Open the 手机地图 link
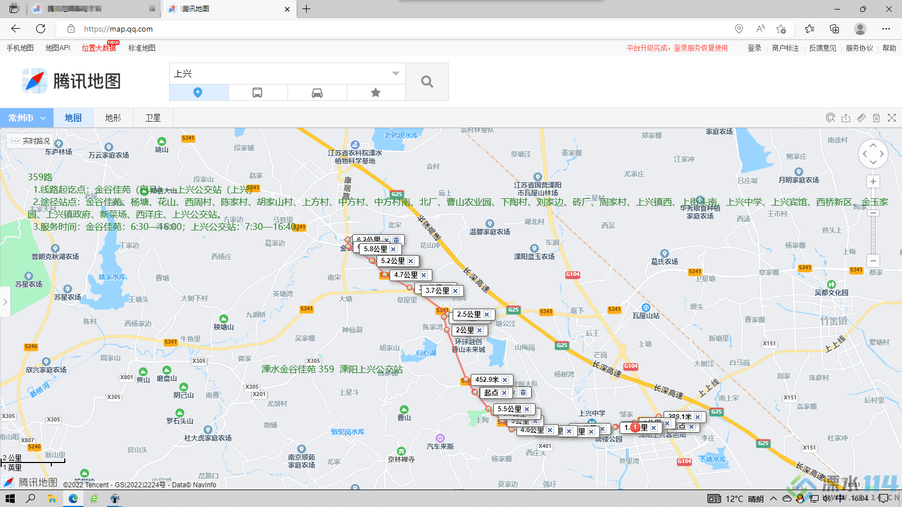 tap(20, 48)
